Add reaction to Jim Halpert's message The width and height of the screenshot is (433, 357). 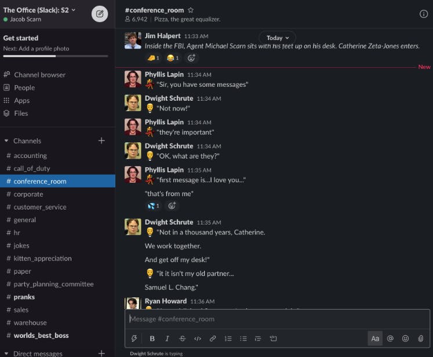[191, 58]
